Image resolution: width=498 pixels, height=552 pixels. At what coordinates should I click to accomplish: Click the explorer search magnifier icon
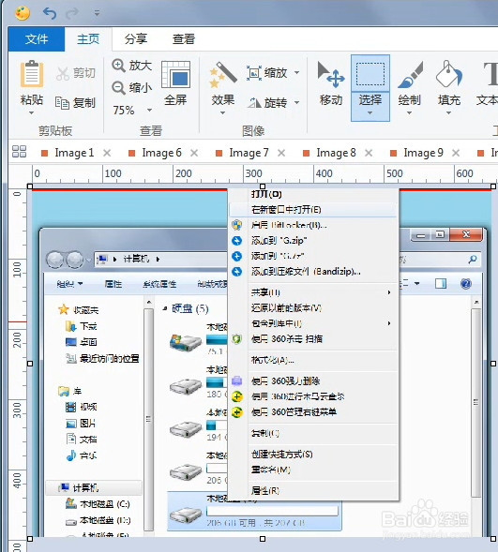coord(473,260)
